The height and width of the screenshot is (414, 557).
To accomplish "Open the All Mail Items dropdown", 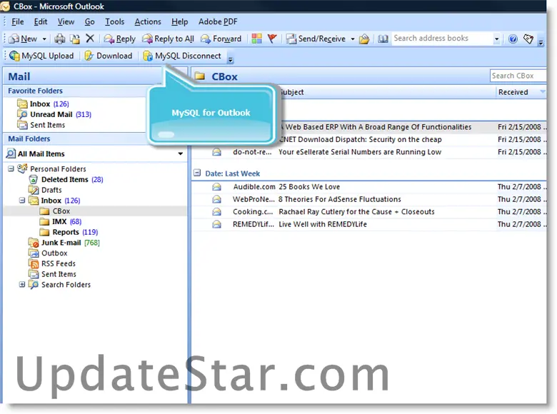I will [x=181, y=153].
